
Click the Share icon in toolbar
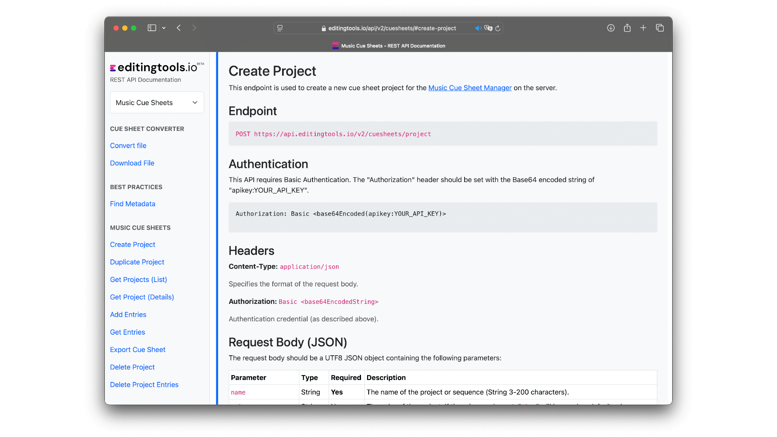(627, 28)
